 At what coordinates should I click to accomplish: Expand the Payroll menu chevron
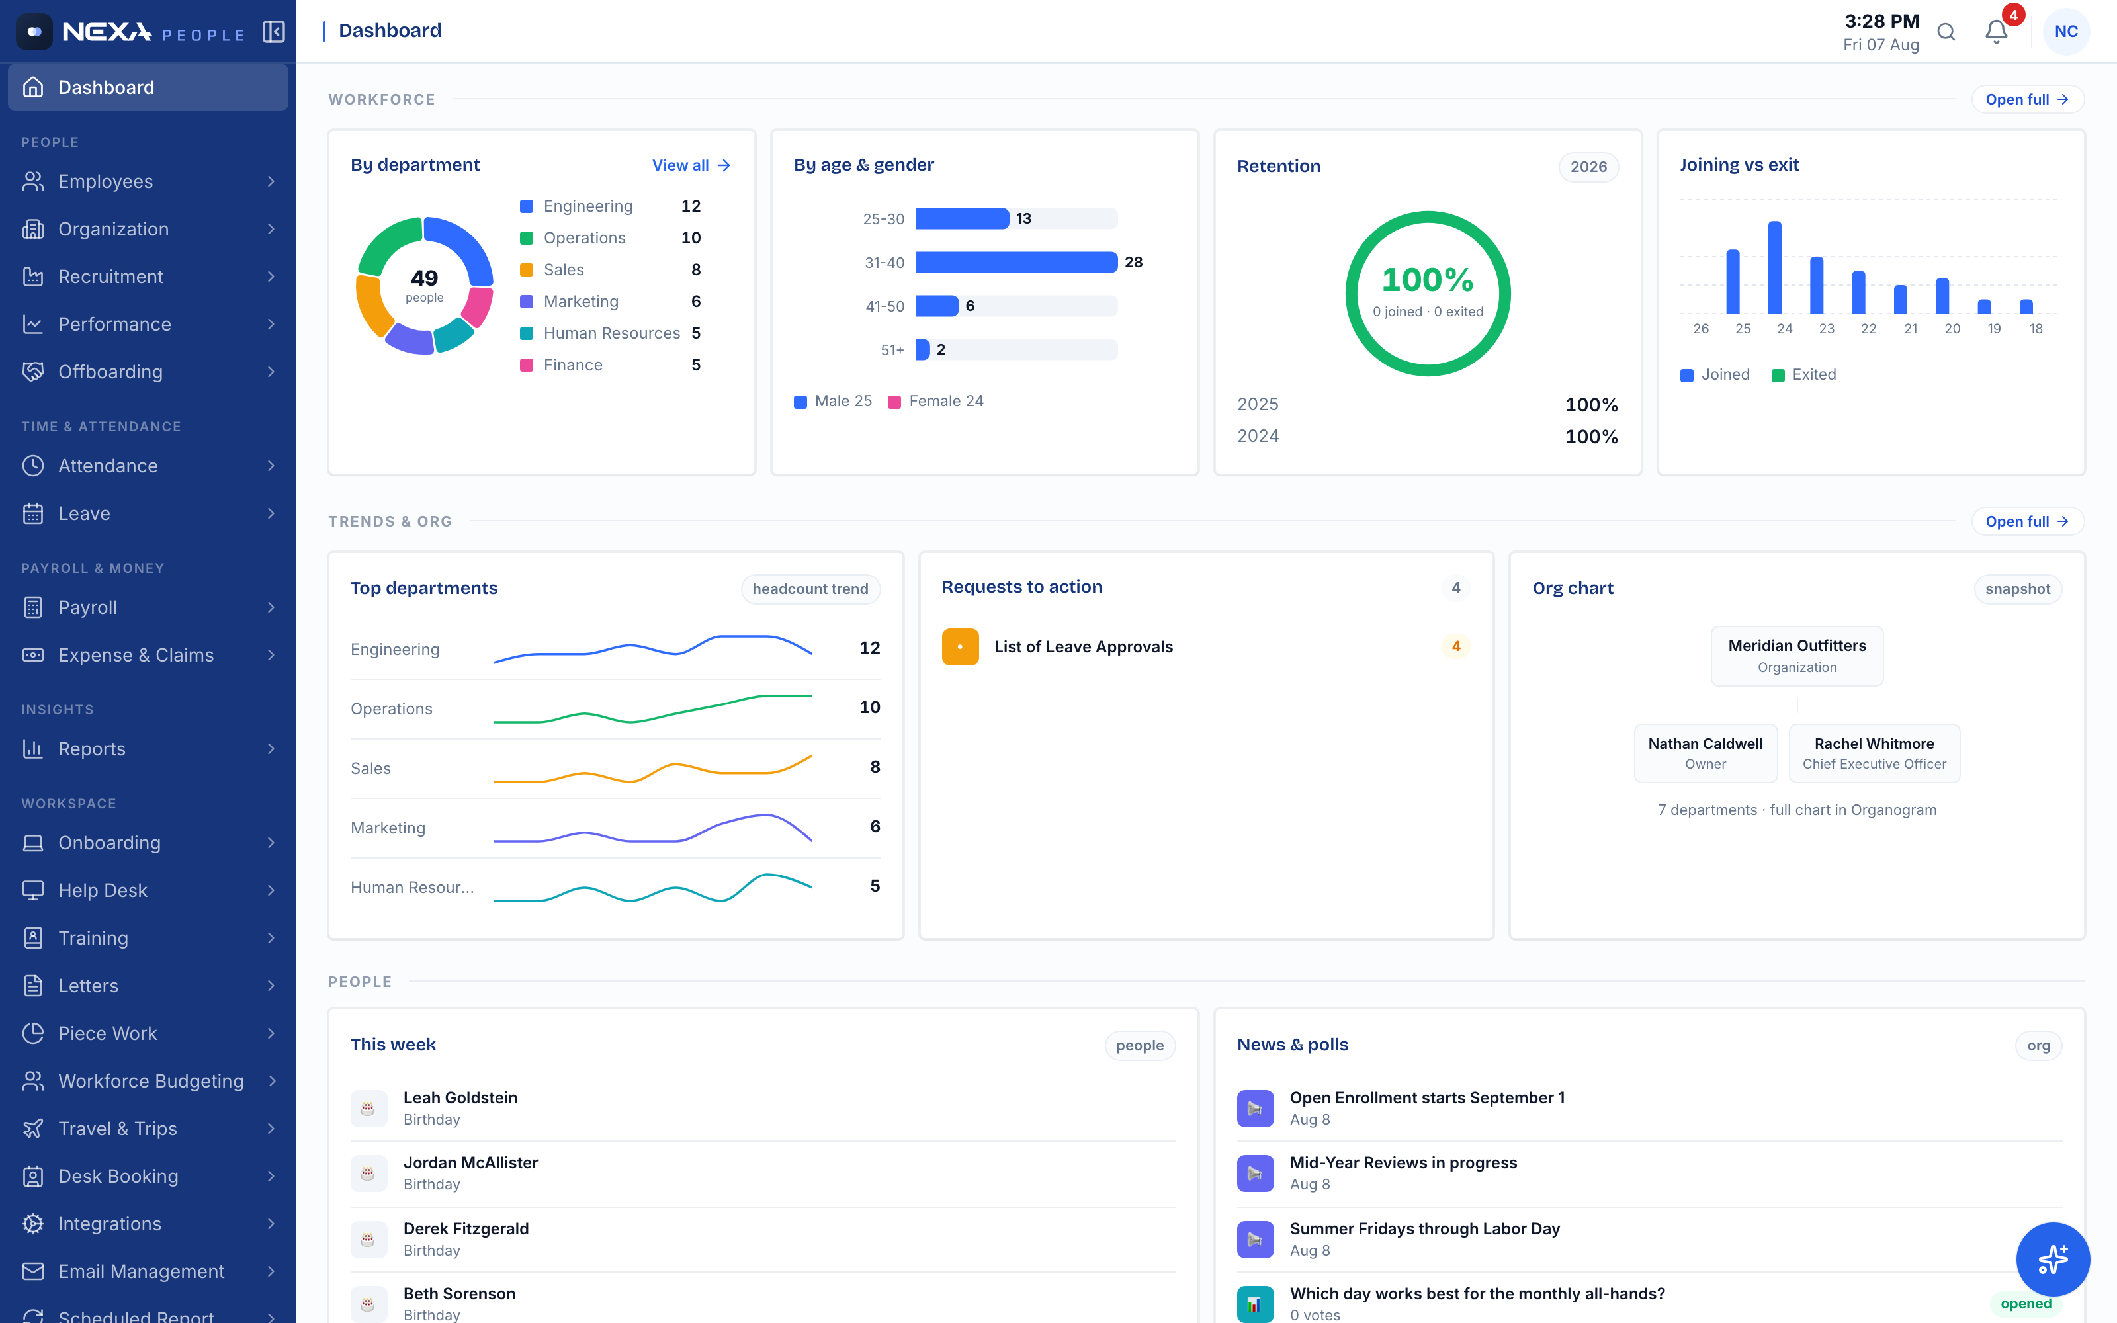pos(271,607)
